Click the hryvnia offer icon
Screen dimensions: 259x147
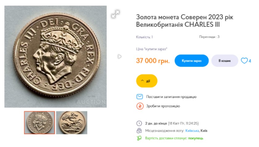(140, 106)
